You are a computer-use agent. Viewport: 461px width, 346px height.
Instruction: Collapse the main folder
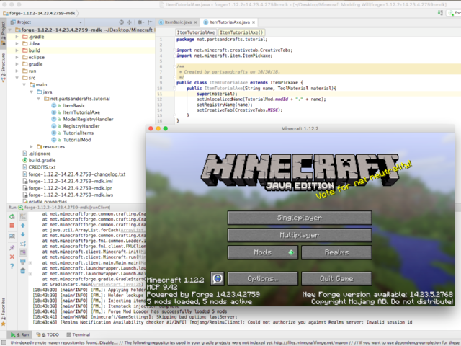point(24,85)
